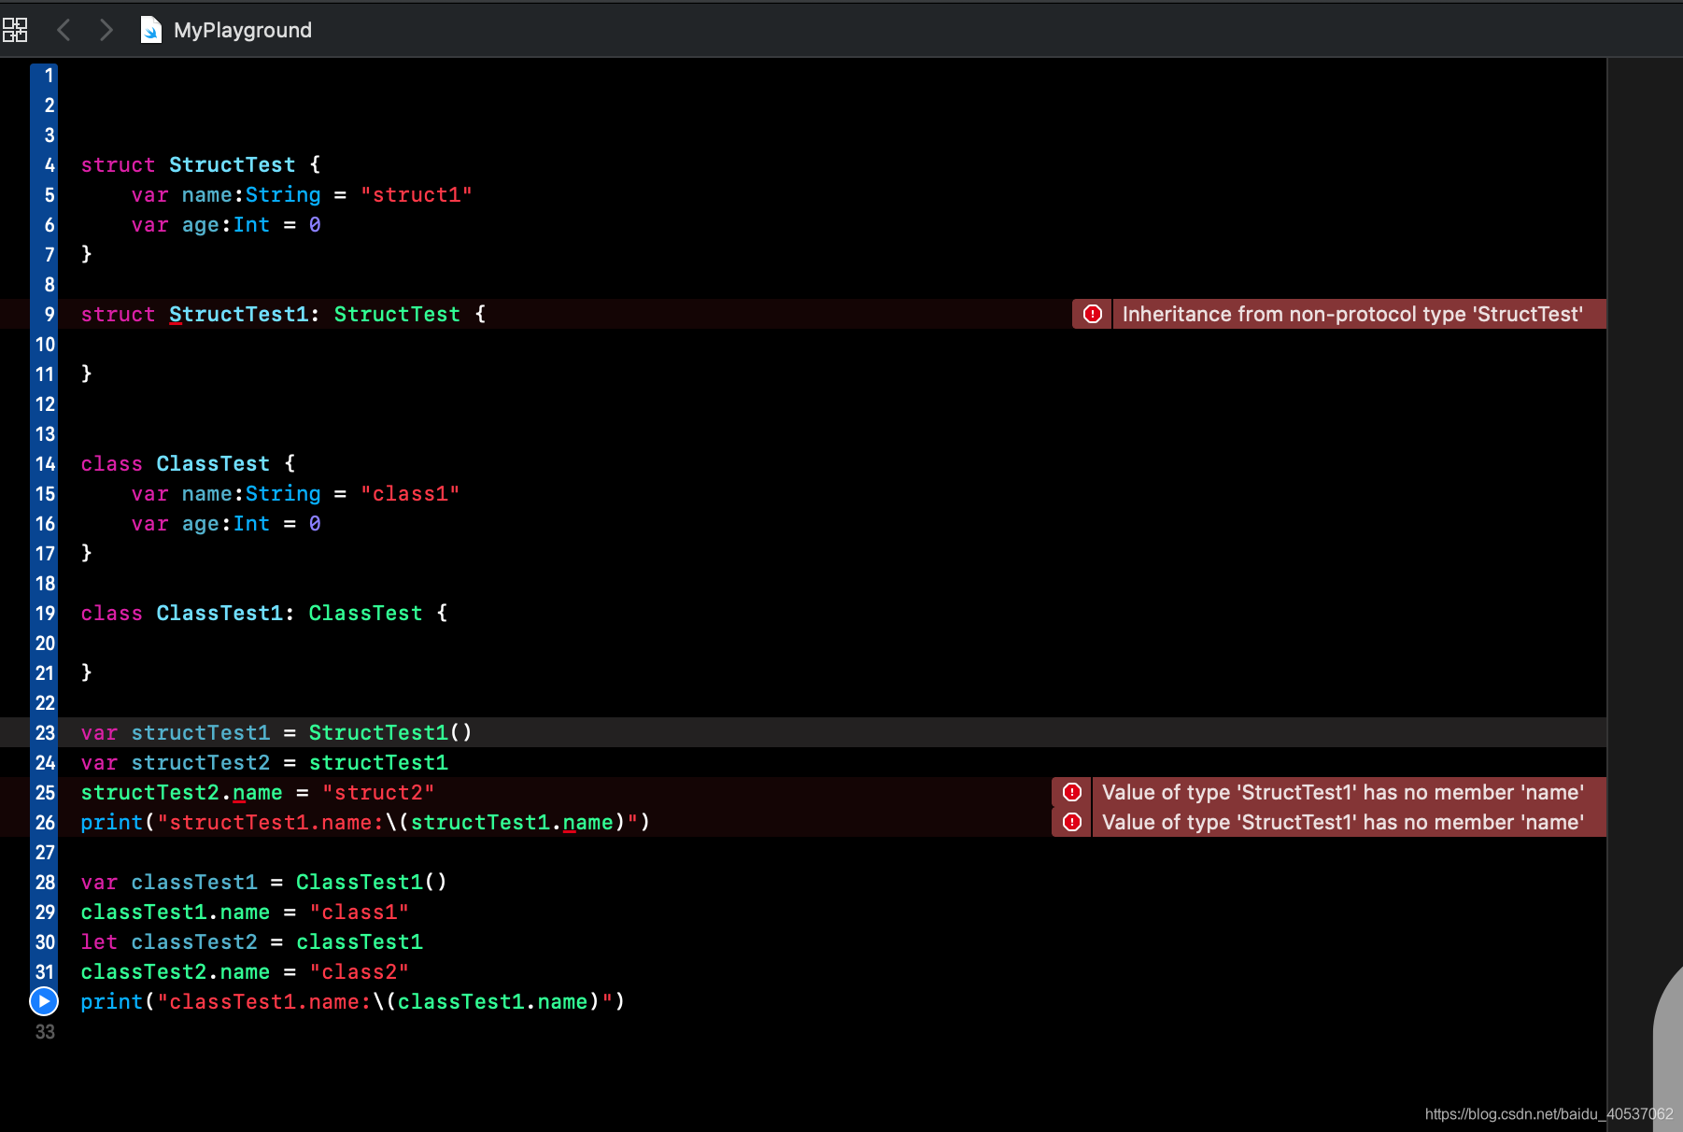Screen dimensions: 1683x1132
Task: Click the "class2" string literal
Action: [360, 972]
